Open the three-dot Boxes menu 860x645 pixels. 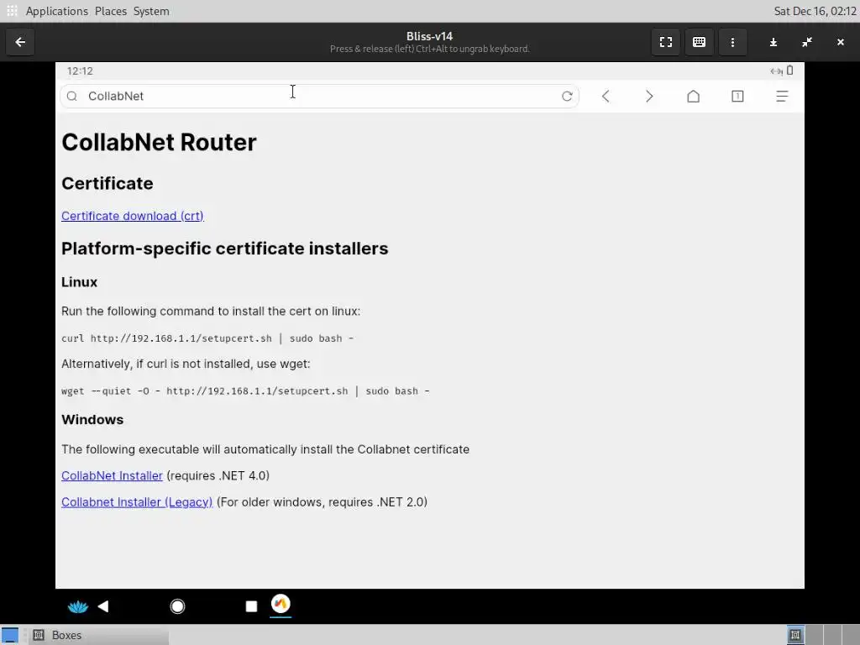click(732, 42)
